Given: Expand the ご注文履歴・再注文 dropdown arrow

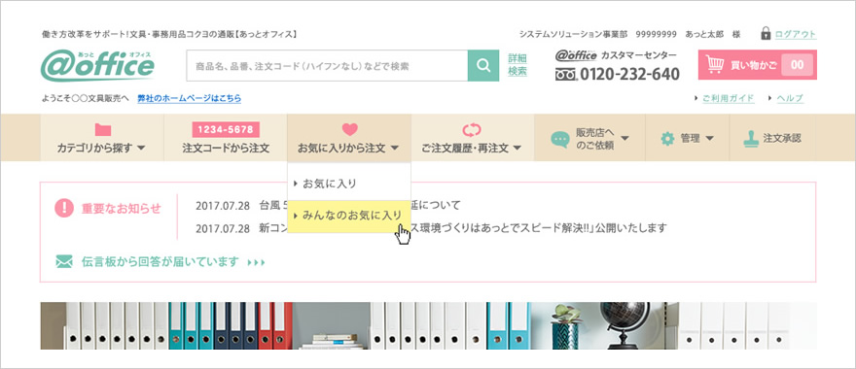Looking at the screenshot, I should (x=517, y=148).
